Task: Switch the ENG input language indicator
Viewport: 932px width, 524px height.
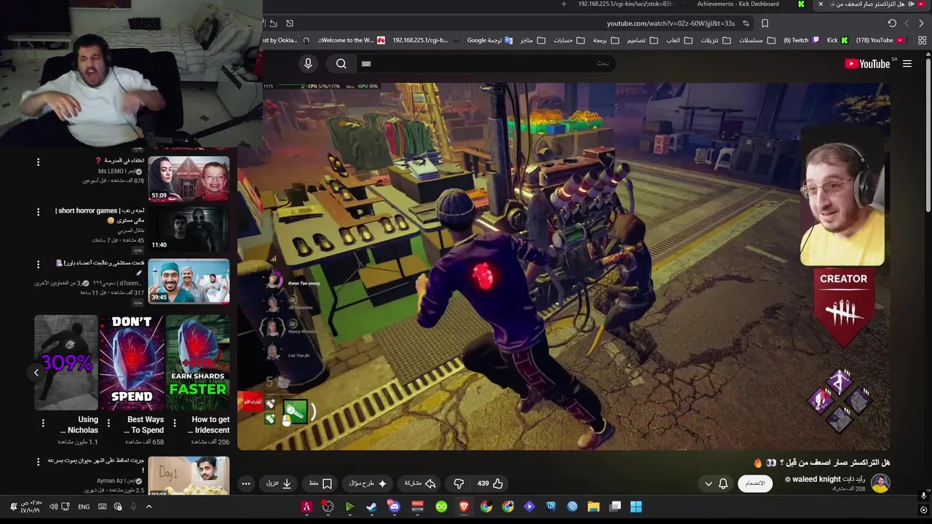Action: (x=84, y=507)
